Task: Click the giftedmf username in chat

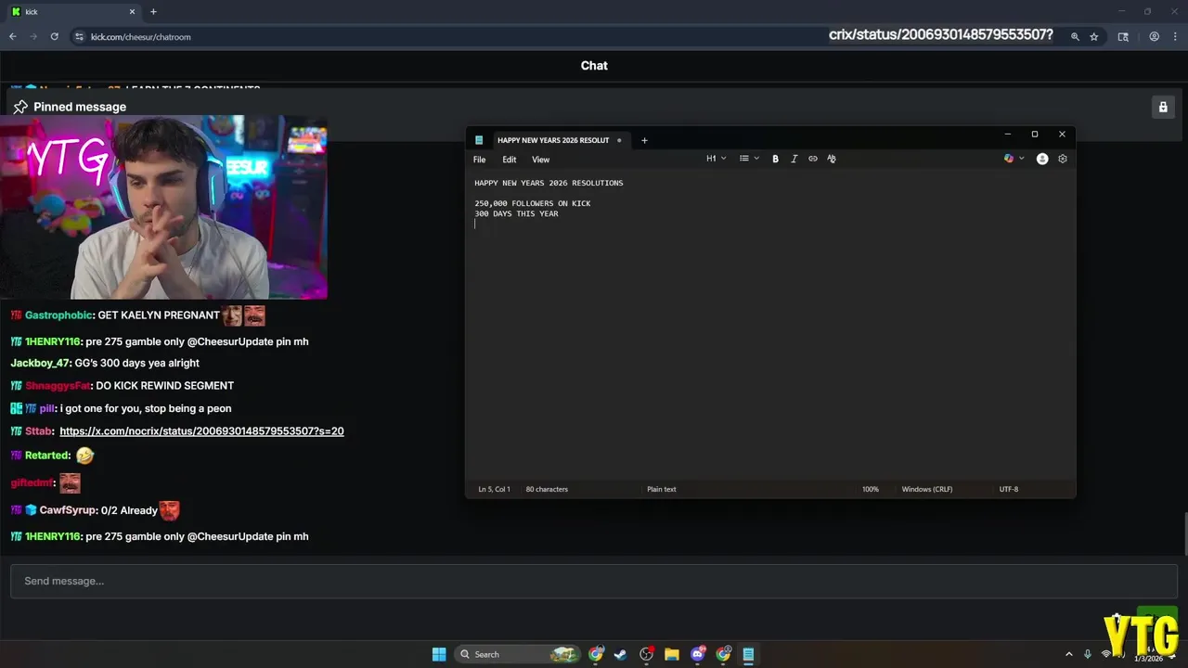Action: pos(32,483)
